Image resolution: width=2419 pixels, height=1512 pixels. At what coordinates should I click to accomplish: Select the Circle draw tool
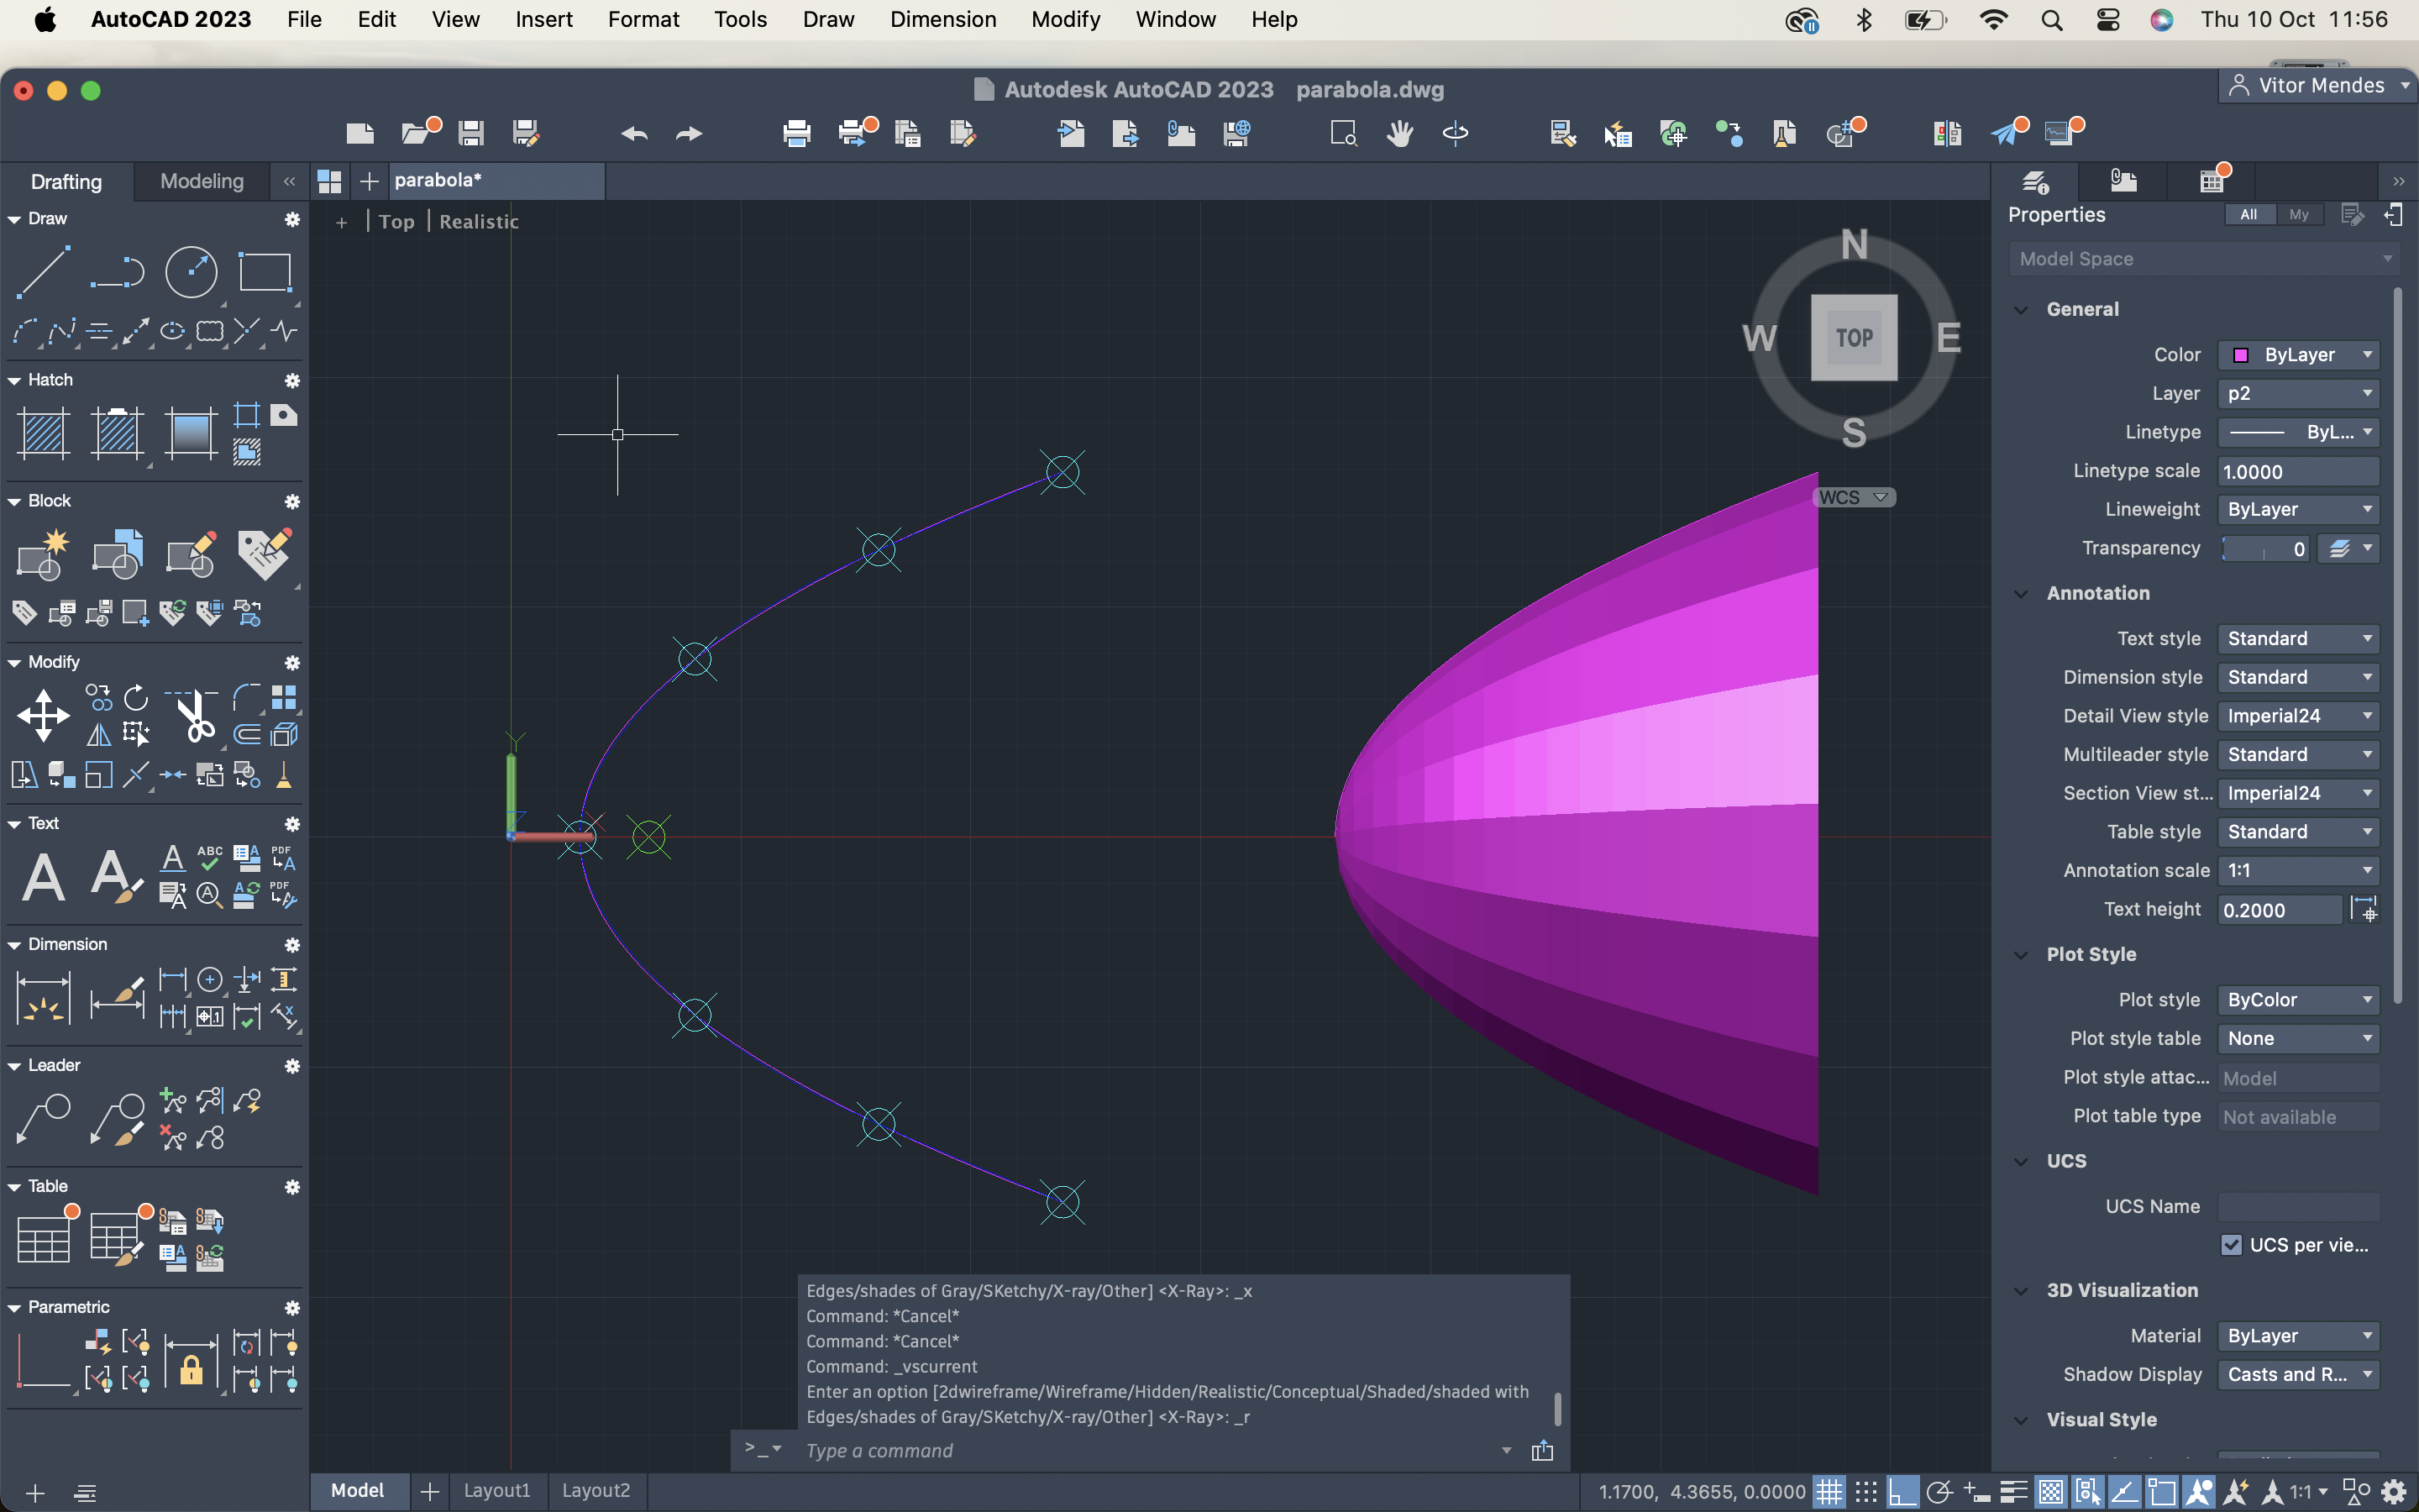click(191, 272)
